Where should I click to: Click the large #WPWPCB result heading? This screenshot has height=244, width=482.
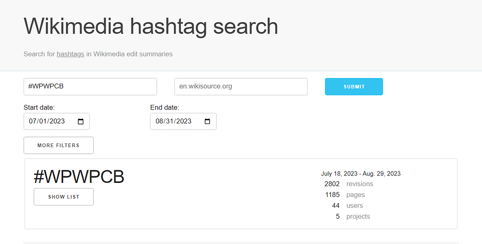[79, 177]
